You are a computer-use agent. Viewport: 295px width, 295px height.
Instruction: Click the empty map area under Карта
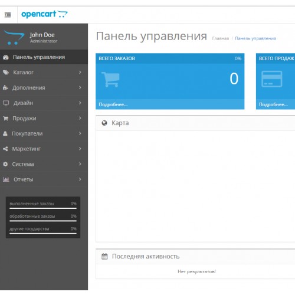click(x=195, y=186)
